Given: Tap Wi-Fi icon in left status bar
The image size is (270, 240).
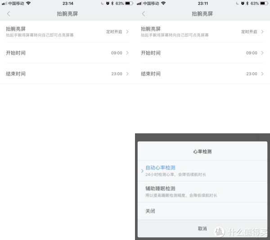Looking at the screenshot, I should pos(28,3).
